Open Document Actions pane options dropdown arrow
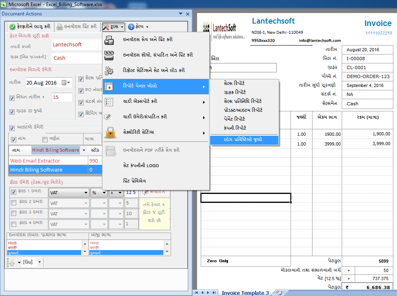This screenshot has width=397, height=296. [x=180, y=14]
